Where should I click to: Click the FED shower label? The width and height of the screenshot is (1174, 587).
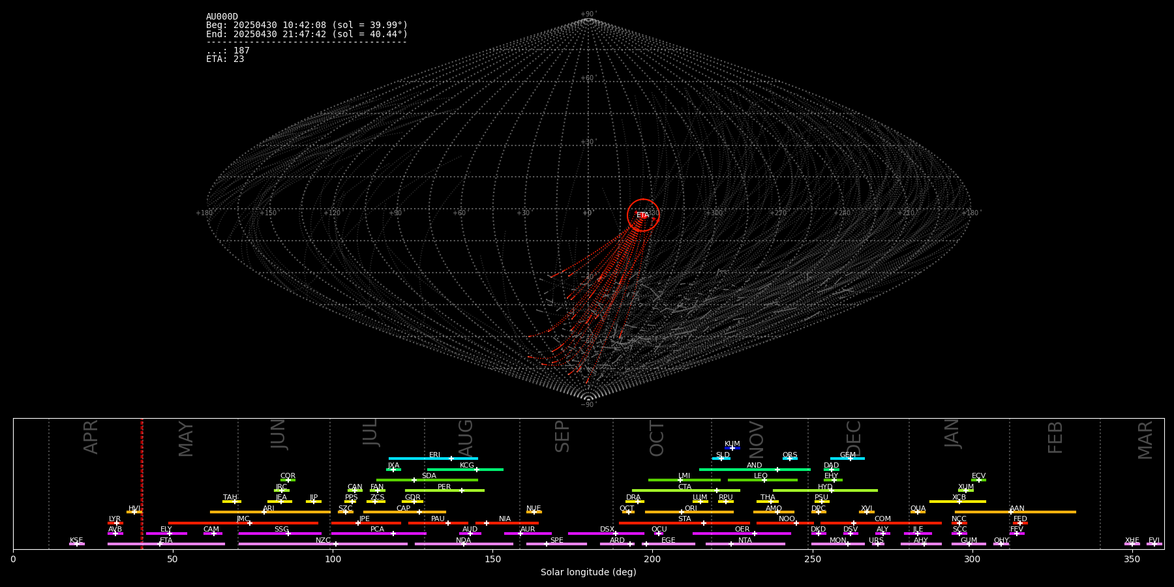[1021, 519]
